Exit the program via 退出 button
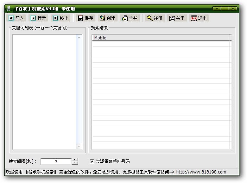247x183 pixels. [x=199, y=18]
